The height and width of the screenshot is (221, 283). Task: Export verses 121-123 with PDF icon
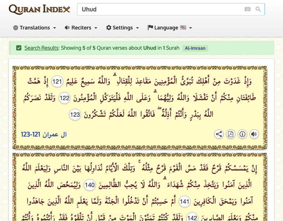pyautogui.click(x=231, y=134)
